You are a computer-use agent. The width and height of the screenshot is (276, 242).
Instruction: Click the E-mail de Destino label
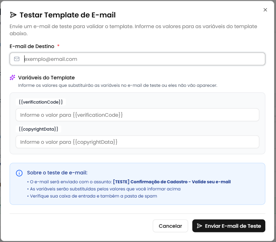[32, 46]
